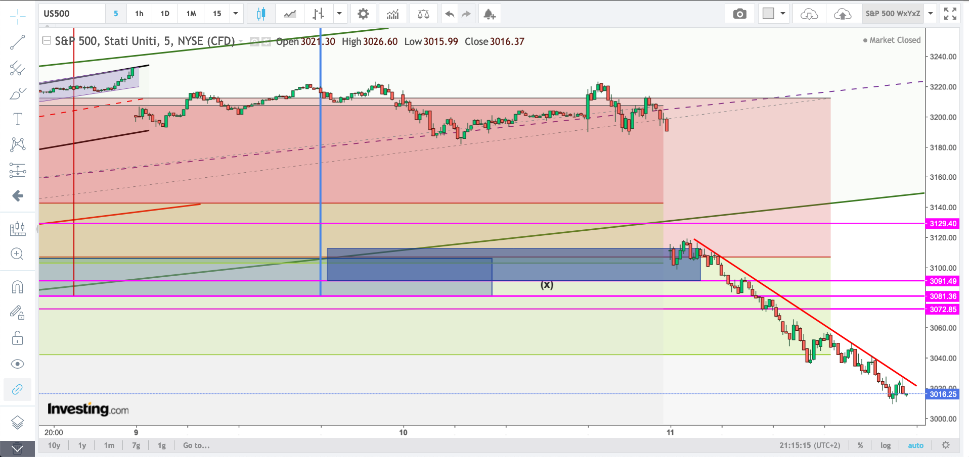
Task: Open the timeframe interval dropdown
Action: (x=236, y=14)
